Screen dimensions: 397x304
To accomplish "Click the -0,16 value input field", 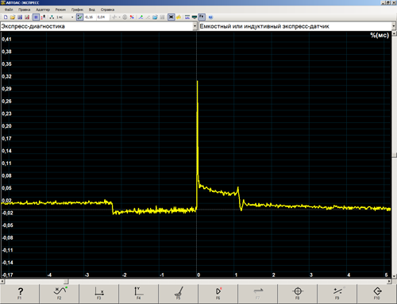I will 90,17.
